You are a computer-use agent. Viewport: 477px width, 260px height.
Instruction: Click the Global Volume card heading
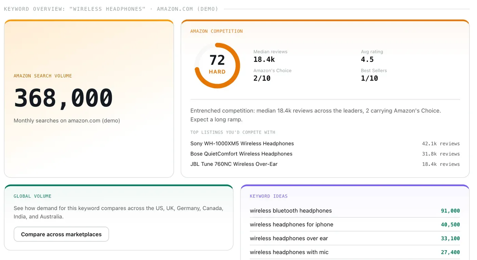[32, 196]
